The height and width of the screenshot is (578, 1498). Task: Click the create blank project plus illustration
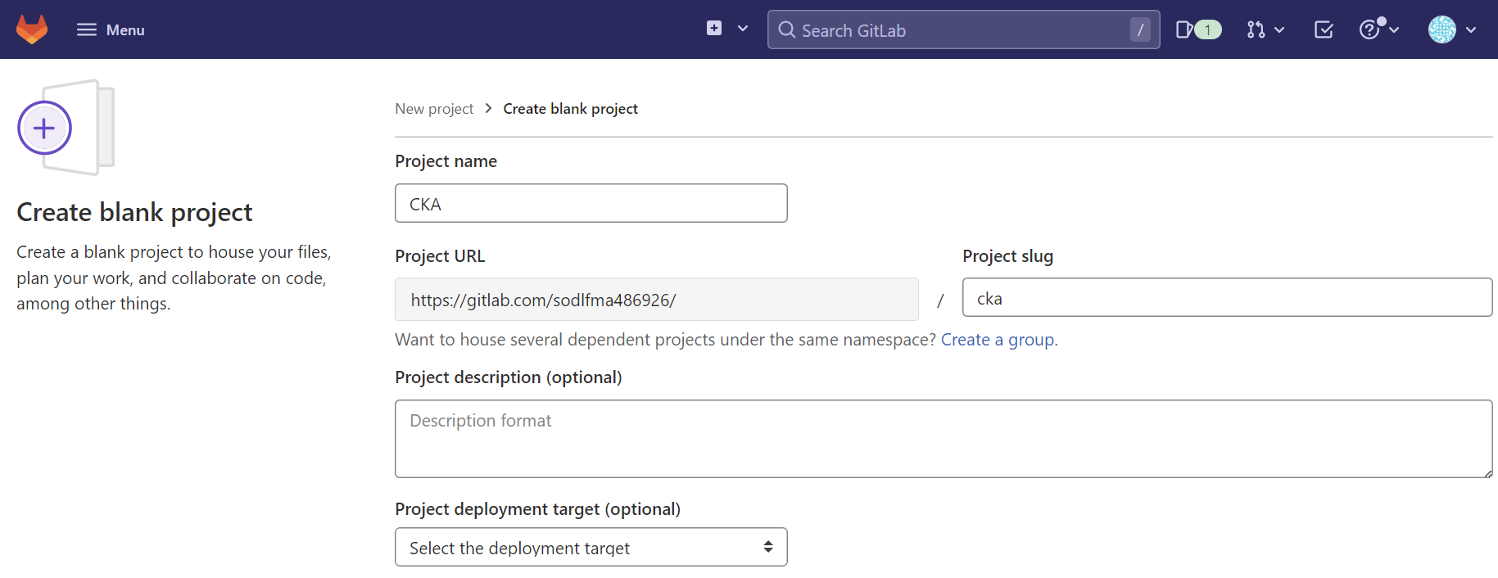[45, 129]
